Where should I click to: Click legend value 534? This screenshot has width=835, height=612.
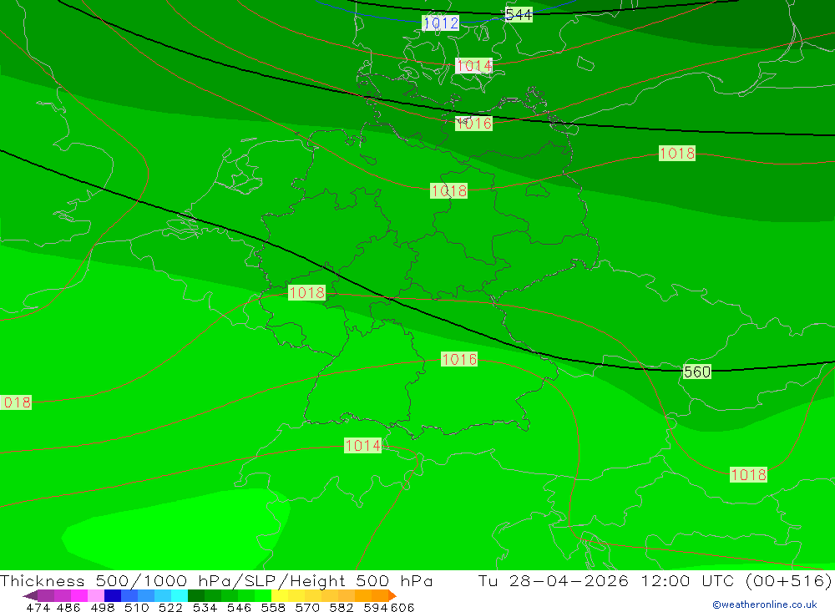205,607
